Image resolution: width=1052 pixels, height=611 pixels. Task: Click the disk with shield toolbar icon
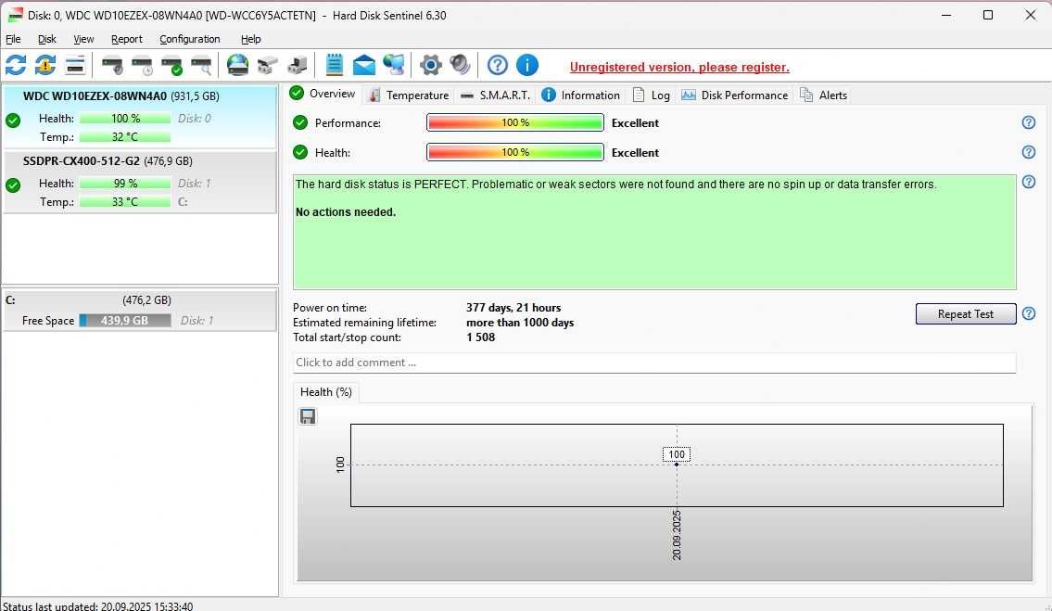point(112,65)
